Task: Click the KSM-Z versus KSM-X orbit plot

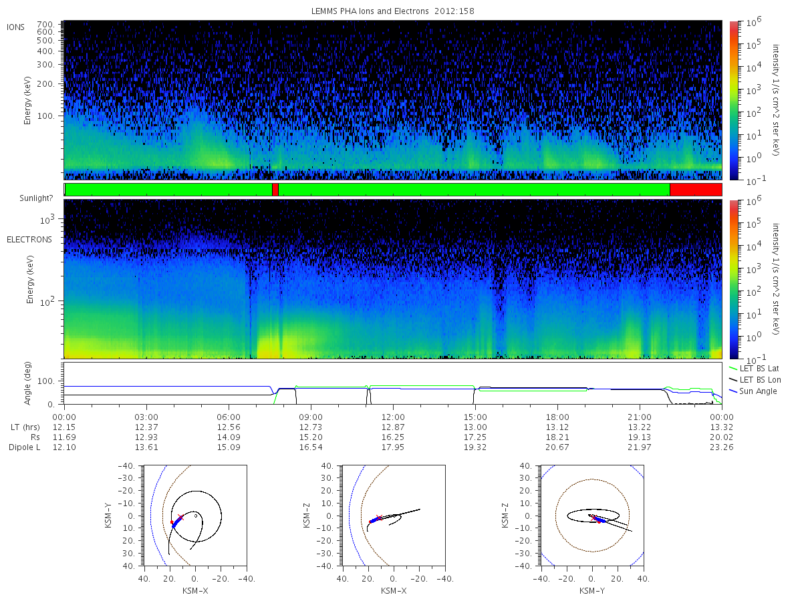Action: point(393,516)
